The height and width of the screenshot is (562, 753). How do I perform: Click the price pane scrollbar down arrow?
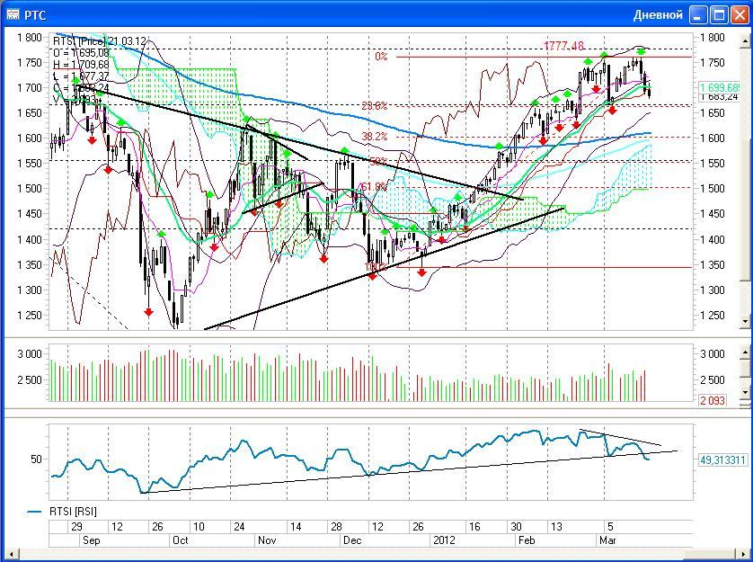746,321
